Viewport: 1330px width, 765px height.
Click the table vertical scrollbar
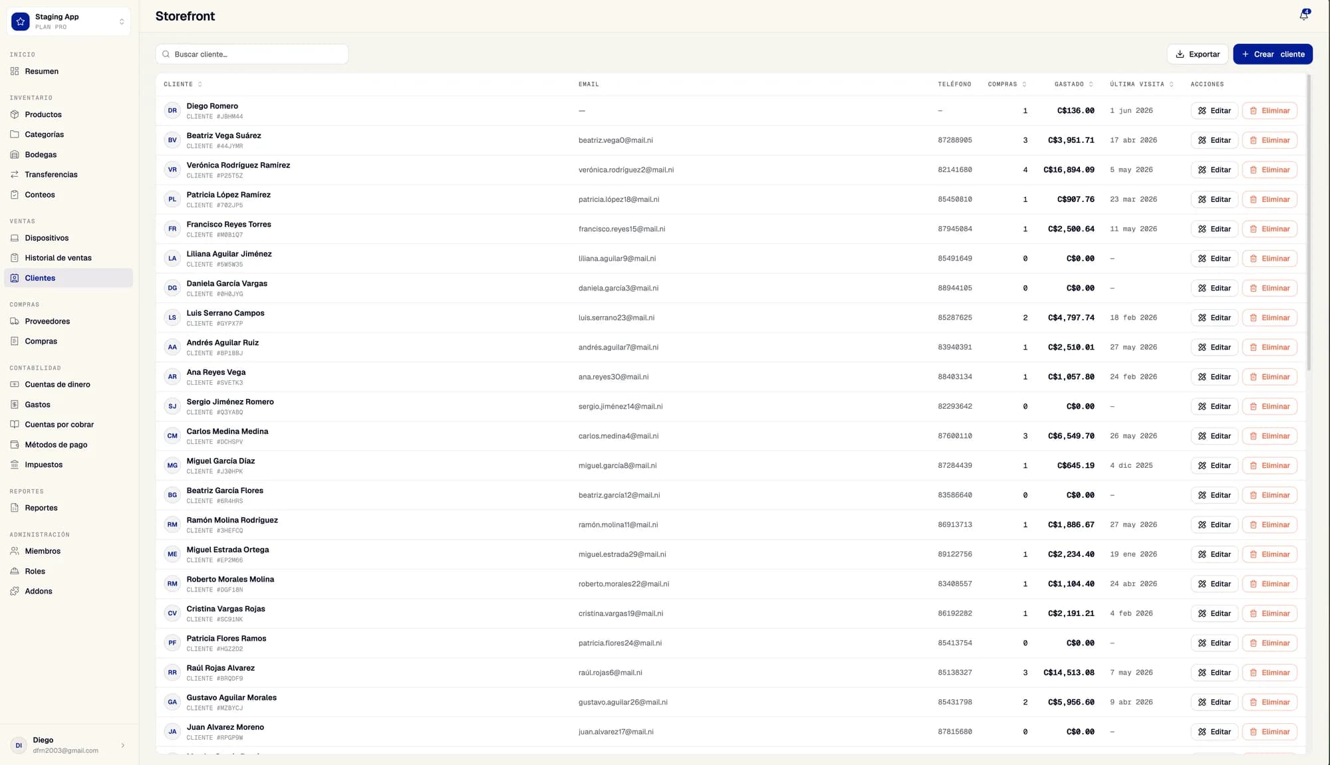tap(1308, 223)
